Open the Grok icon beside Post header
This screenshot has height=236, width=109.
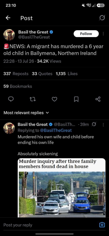[102, 18]
